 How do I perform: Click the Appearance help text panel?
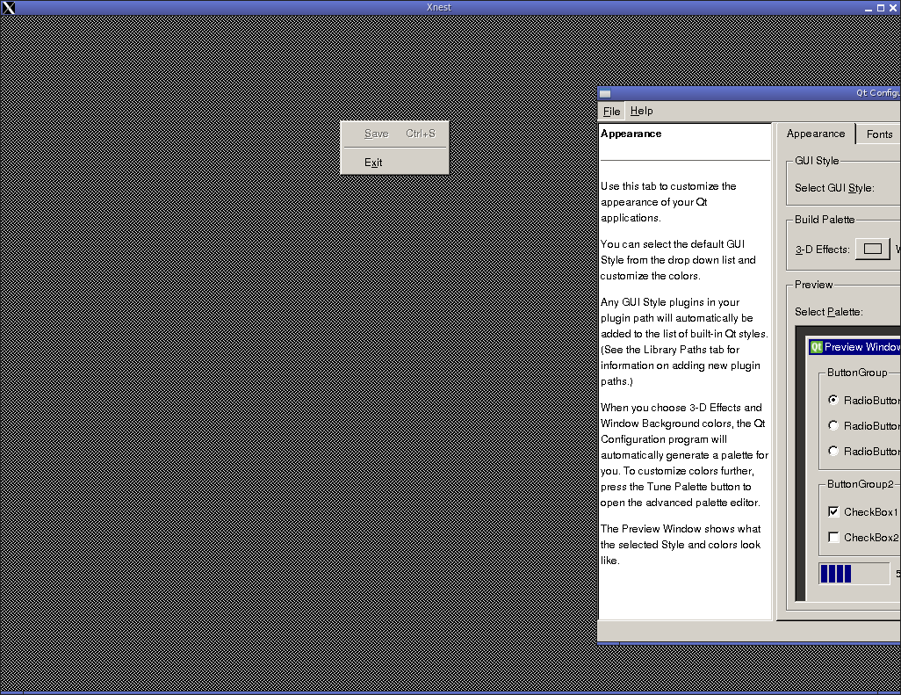click(x=684, y=369)
